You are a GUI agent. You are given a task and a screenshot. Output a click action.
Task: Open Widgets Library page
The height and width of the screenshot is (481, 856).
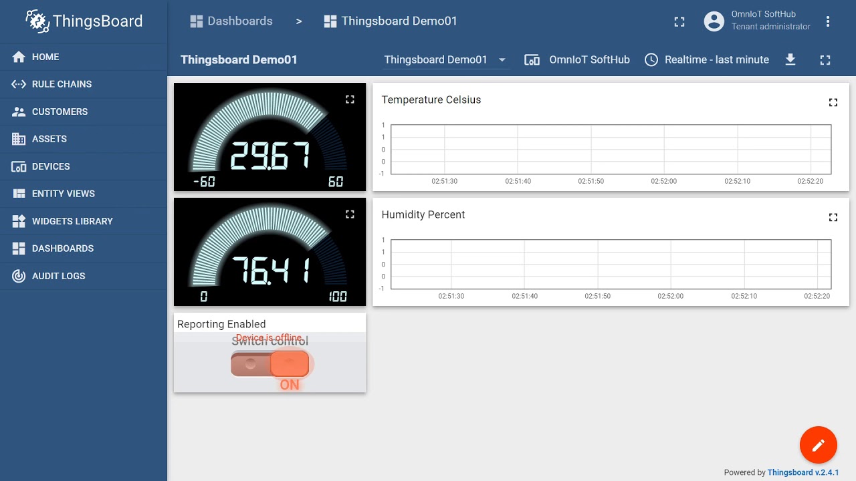pyautogui.click(x=84, y=221)
